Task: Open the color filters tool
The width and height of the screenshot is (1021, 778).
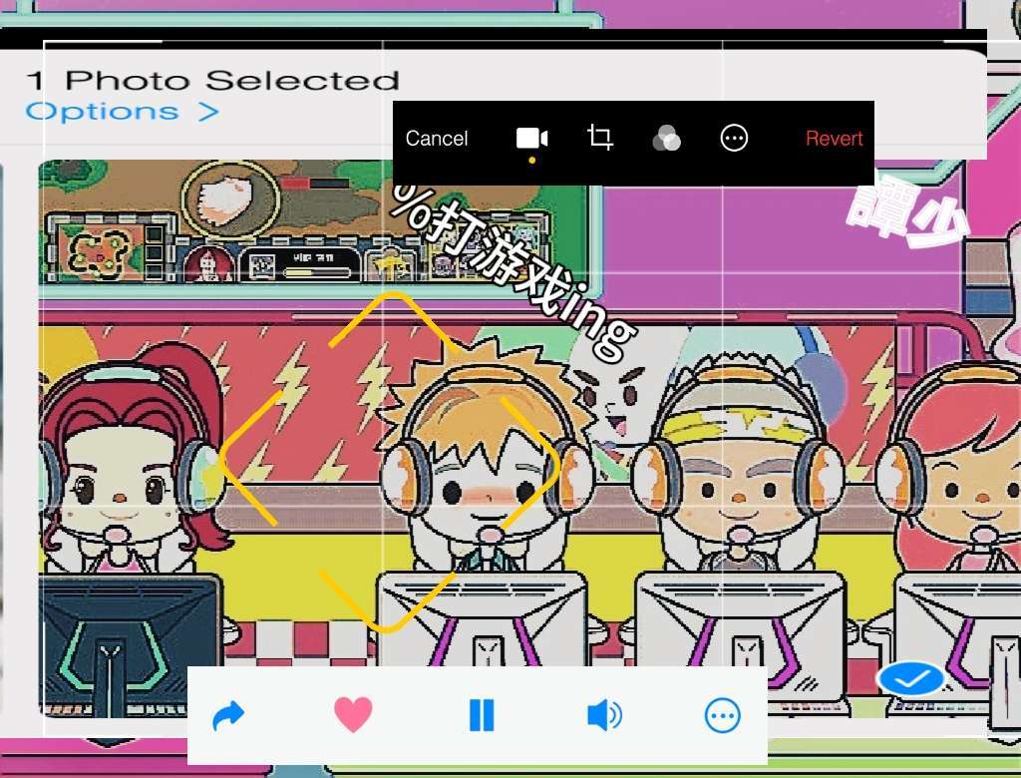Action: [x=666, y=138]
